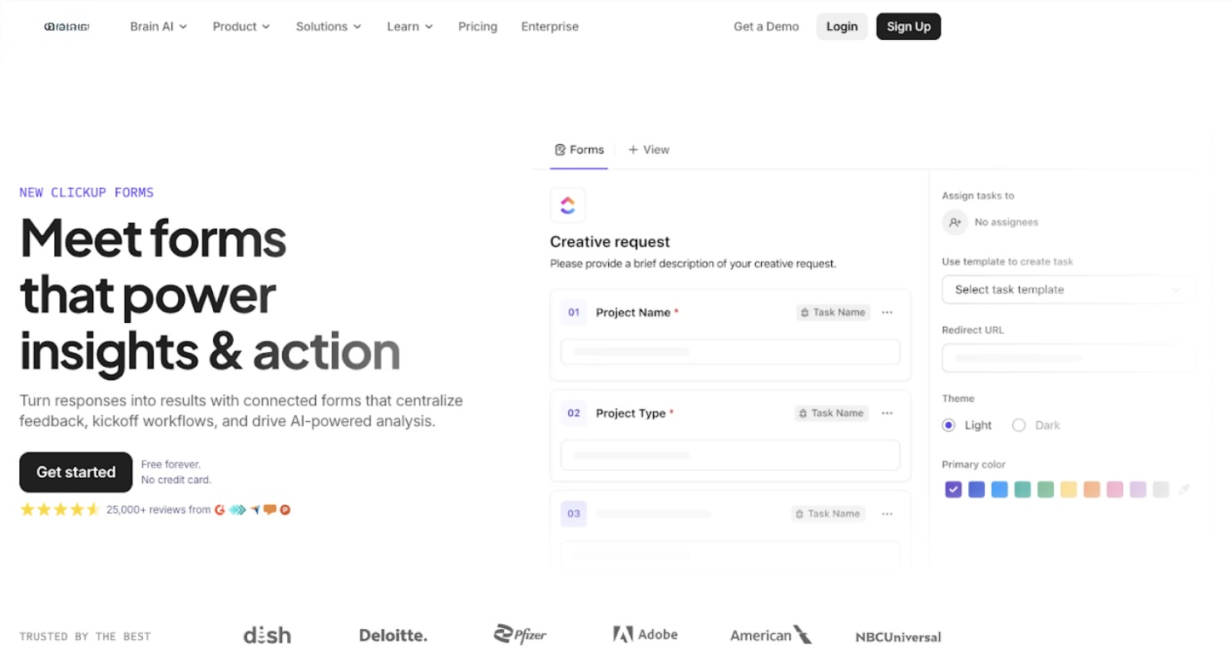Click the Sign Up button
1231x659 pixels.
(x=908, y=27)
